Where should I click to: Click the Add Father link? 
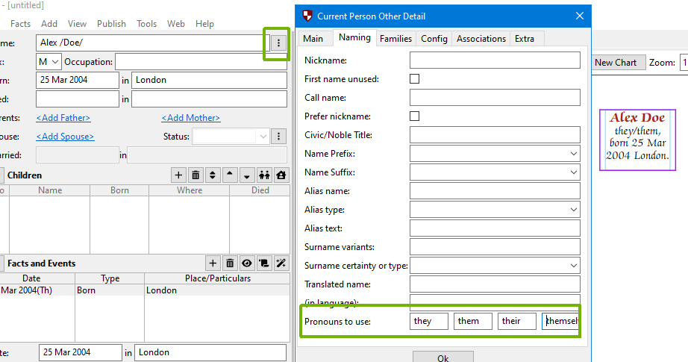(63, 118)
